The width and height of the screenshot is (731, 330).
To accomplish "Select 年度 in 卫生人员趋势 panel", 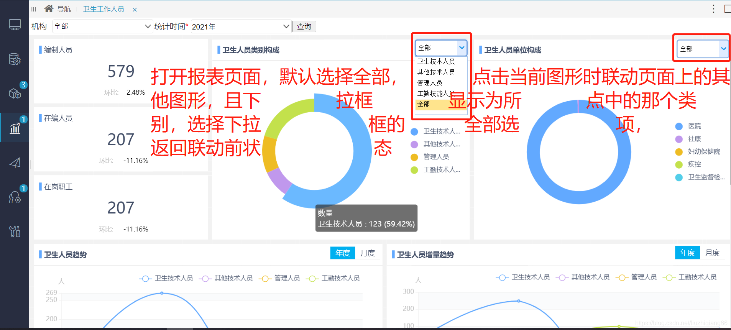I will (343, 253).
